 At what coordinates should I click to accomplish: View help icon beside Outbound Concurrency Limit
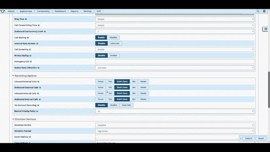[45, 31]
